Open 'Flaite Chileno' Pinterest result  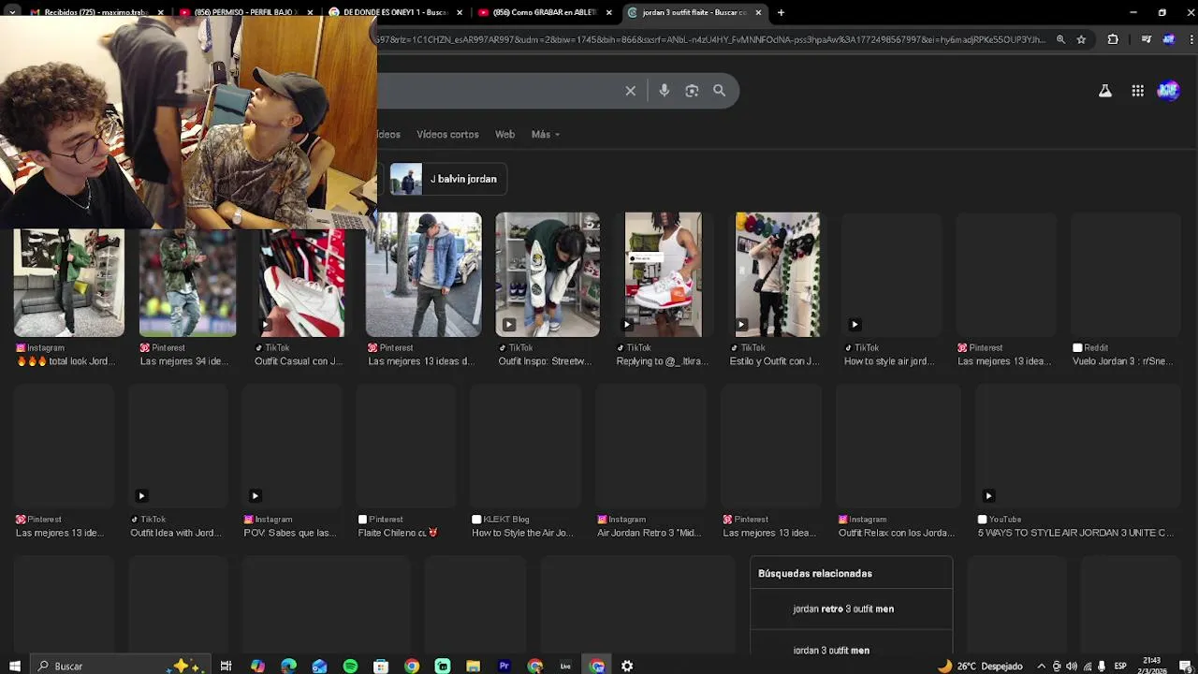pyautogui.click(x=398, y=533)
